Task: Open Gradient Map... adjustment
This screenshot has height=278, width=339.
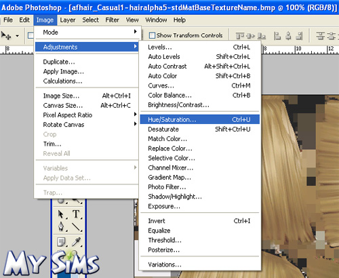Action: 200,177
